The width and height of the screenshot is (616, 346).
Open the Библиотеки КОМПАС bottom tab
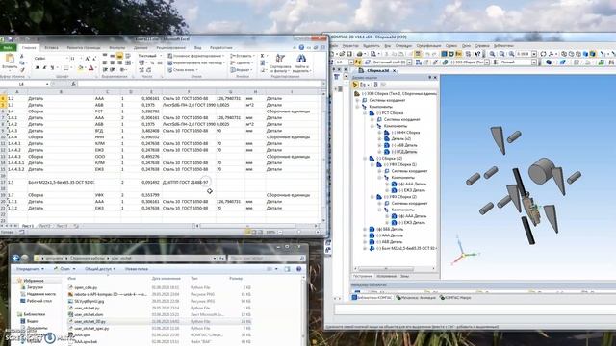(372, 298)
